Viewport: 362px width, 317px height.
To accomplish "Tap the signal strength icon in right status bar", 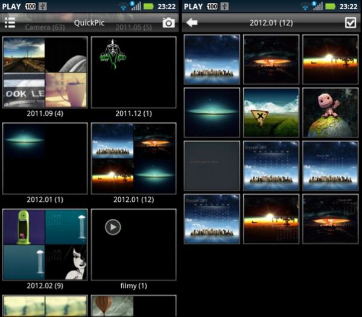I will (x=318, y=6).
